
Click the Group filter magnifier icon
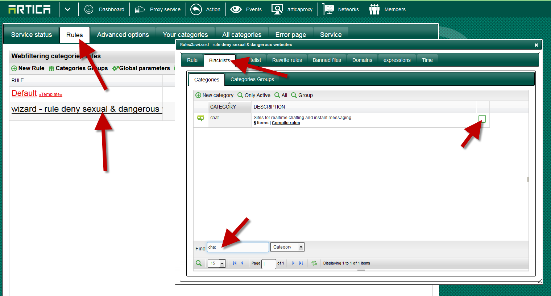(294, 95)
